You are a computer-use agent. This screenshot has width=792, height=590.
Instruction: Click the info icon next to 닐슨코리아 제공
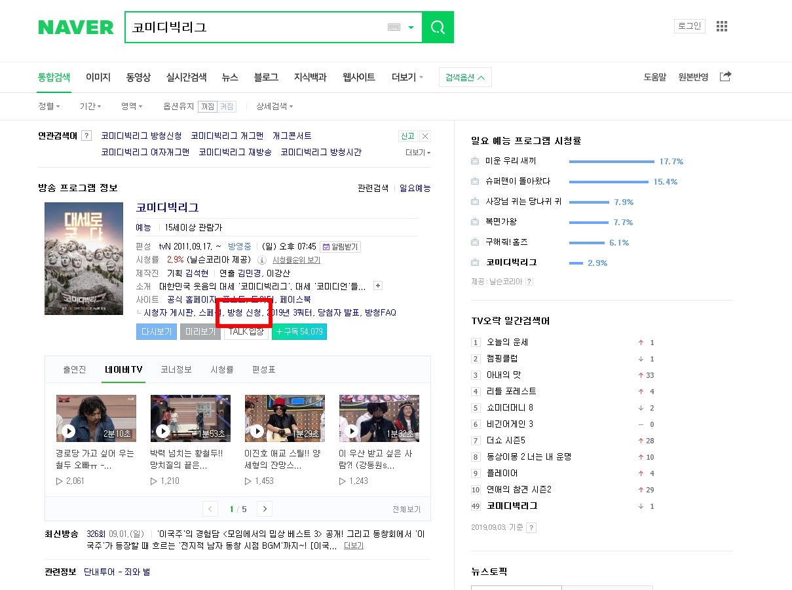pos(262,260)
